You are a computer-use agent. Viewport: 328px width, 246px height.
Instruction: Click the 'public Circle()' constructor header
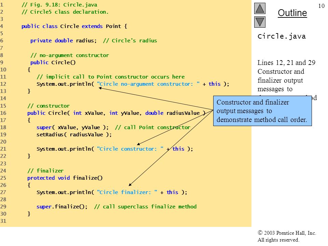click(53, 62)
